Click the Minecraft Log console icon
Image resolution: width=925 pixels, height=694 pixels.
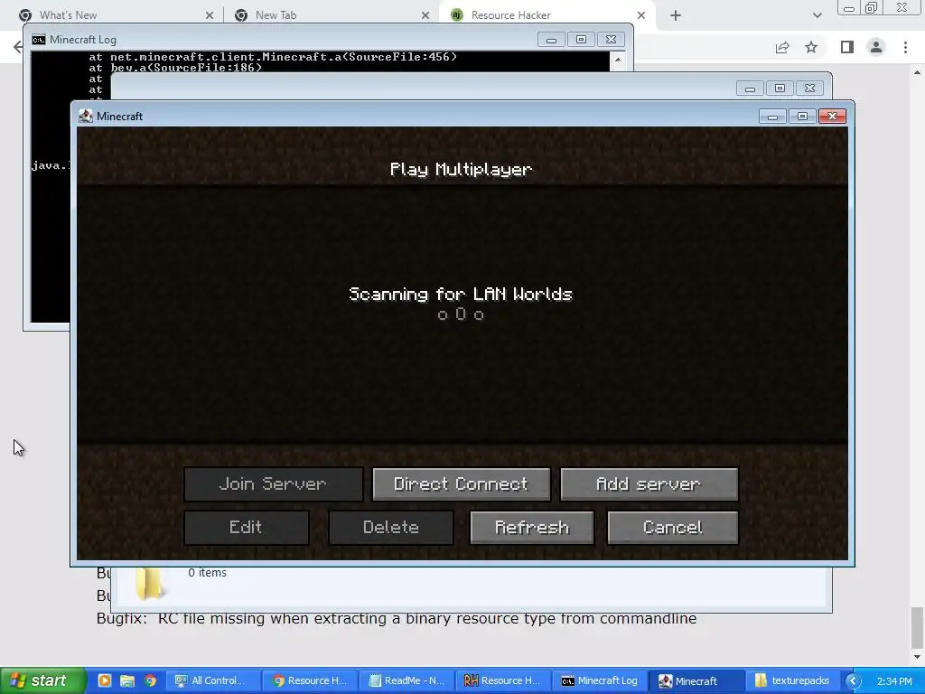(39, 40)
